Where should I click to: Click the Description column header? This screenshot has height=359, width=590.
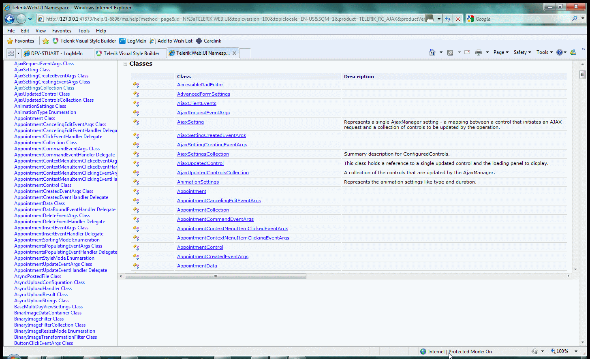(x=454, y=77)
